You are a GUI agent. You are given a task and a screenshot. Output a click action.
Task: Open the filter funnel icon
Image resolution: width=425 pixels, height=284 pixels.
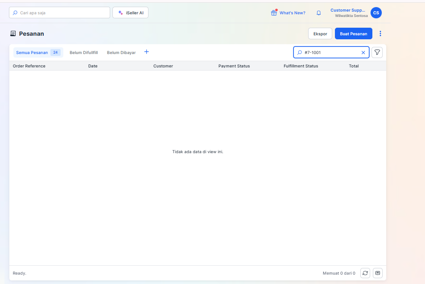[x=377, y=53]
